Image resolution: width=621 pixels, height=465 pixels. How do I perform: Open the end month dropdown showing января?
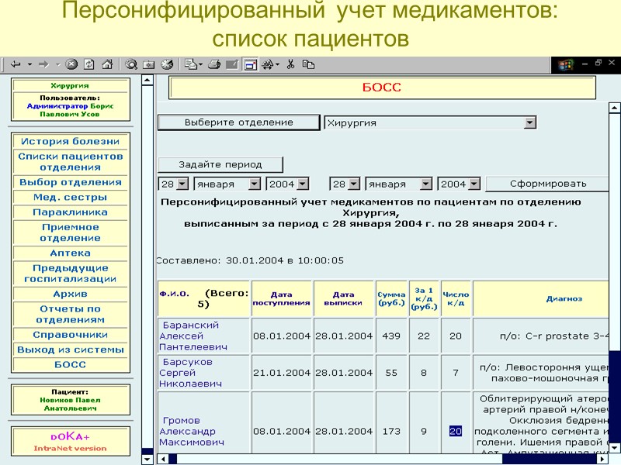pos(398,184)
